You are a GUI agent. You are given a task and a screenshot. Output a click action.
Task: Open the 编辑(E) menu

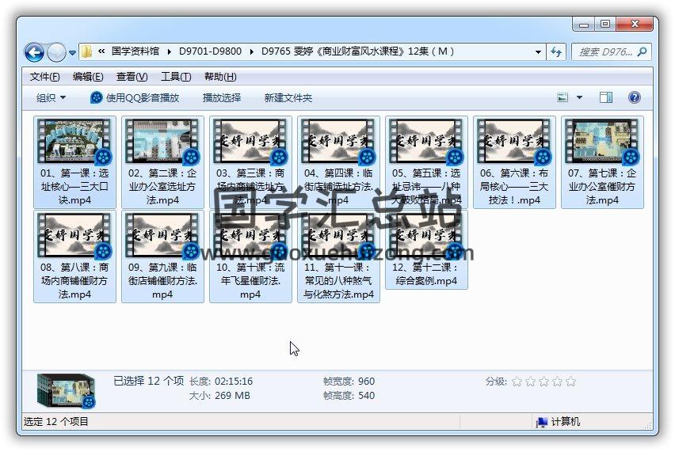pos(88,77)
